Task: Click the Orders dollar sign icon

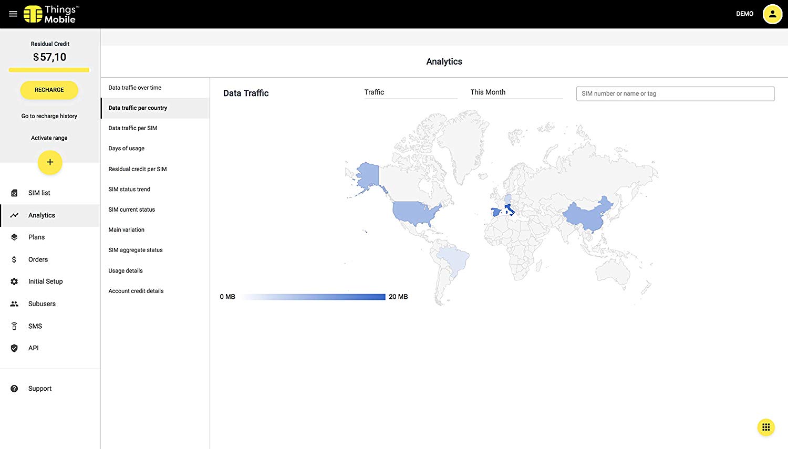Action: tap(14, 259)
